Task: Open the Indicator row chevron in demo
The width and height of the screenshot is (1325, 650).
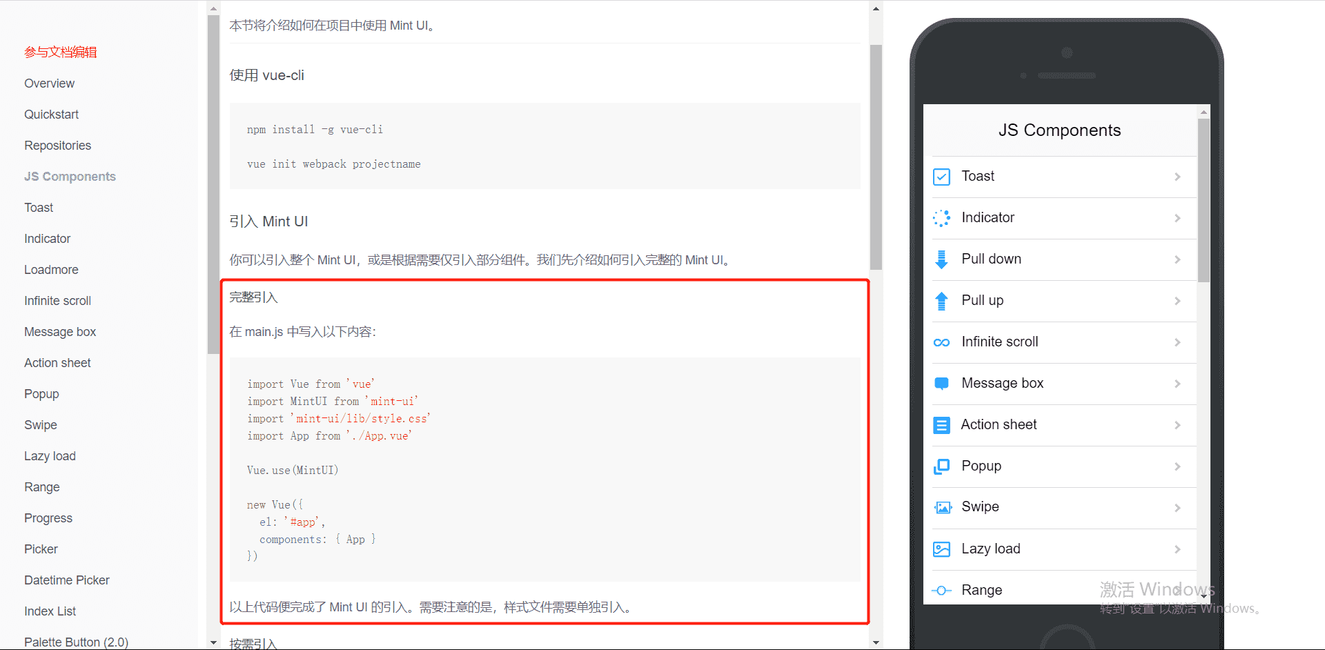Action: coord(1177,218)
